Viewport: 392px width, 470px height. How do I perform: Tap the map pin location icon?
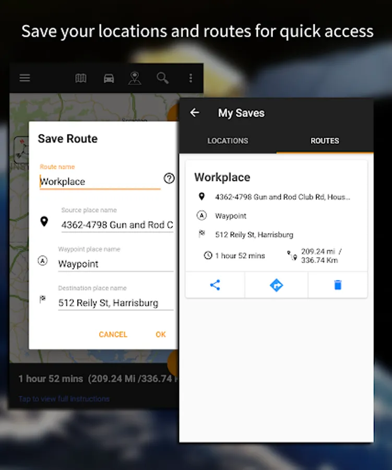tap(135, 78)
